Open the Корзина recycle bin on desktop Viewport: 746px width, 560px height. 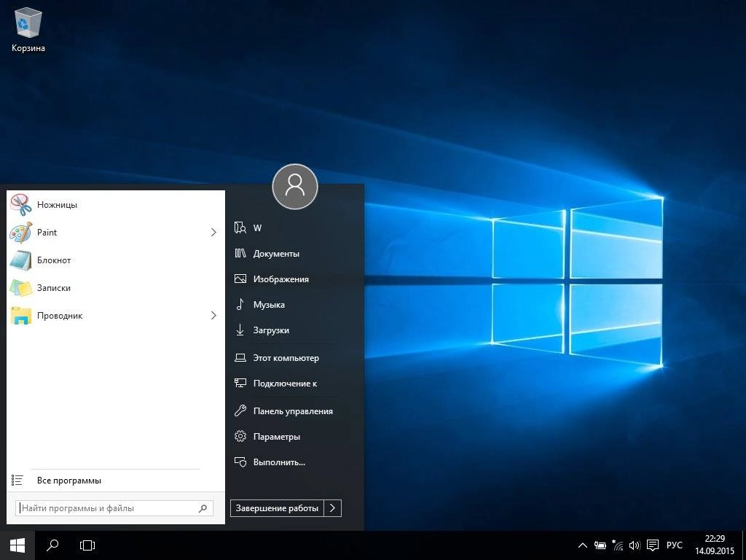[28, 29]
